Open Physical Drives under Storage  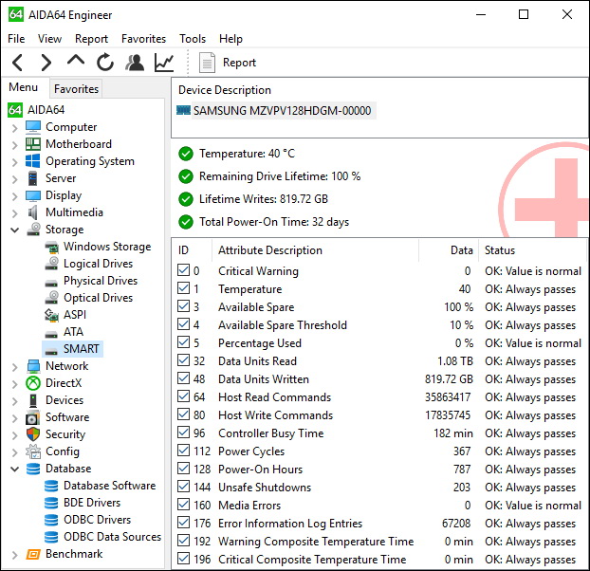click(101, 281)
